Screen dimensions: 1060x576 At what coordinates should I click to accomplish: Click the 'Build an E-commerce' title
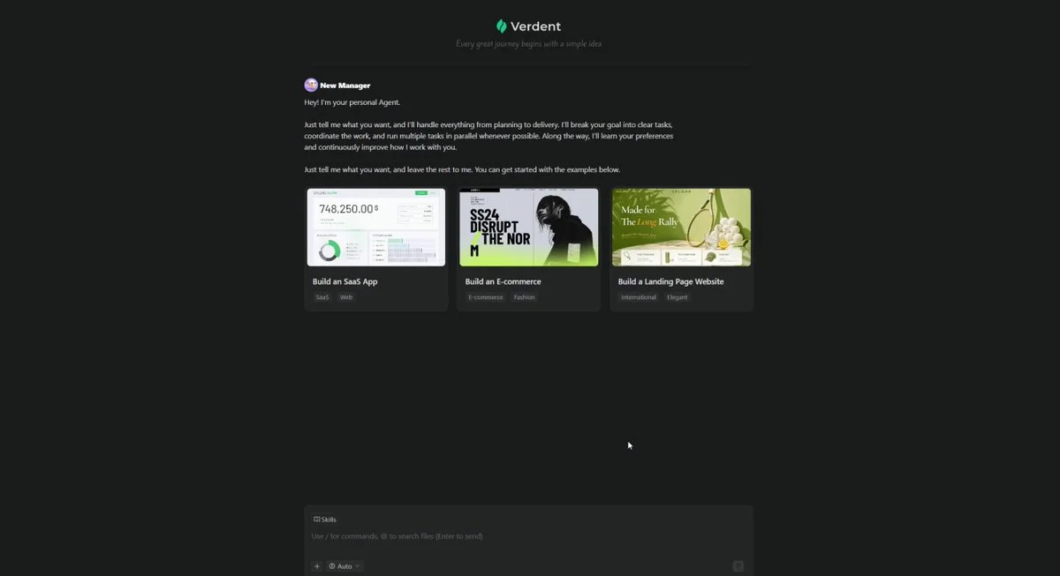tap(503, 281)
